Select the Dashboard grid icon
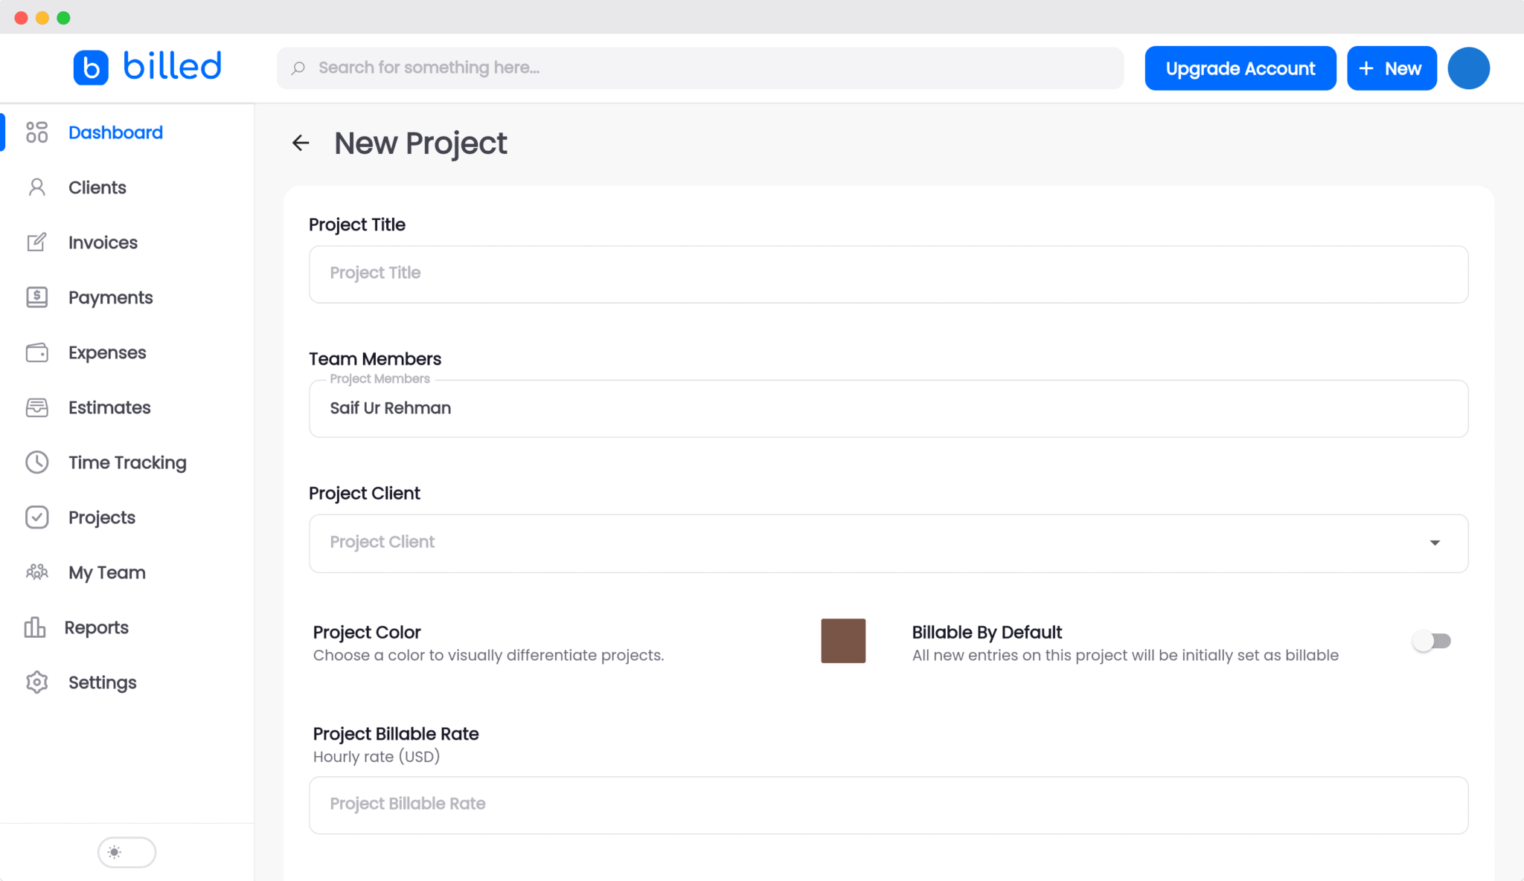The height and width of the screenshot is (881, 1524). 36,132
